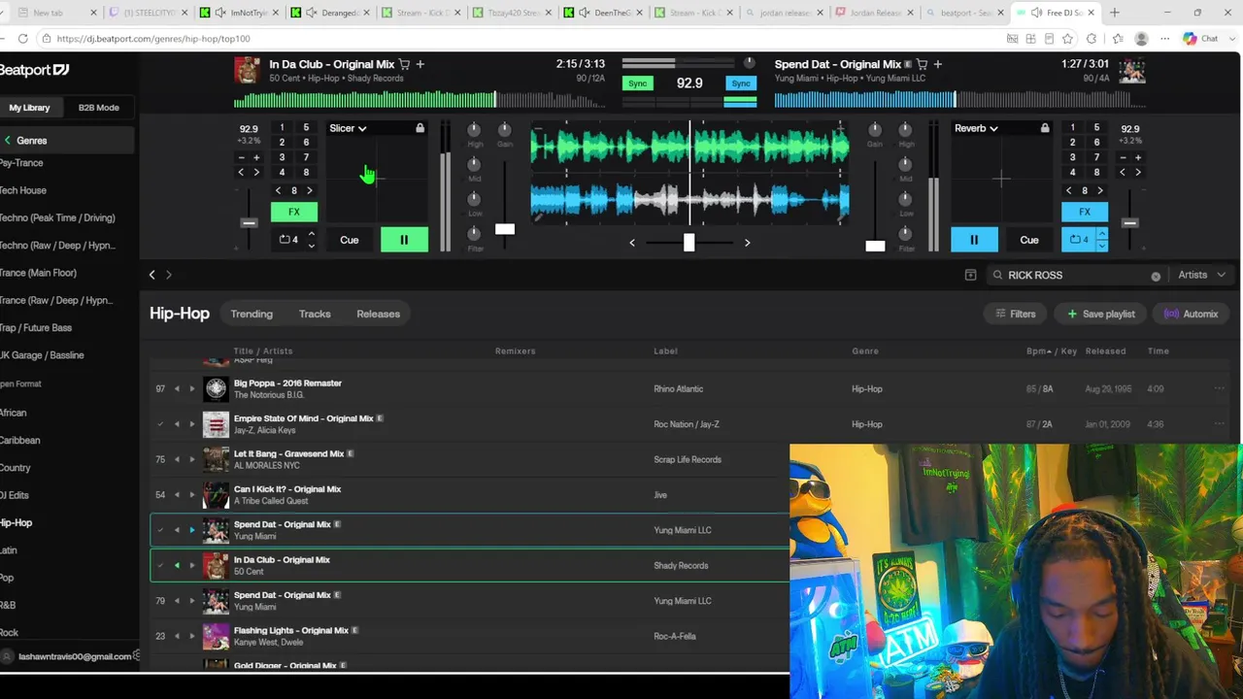Open the Tracks tab
The height and width of the screenshot is (699, 1243).
coord(315,315)
